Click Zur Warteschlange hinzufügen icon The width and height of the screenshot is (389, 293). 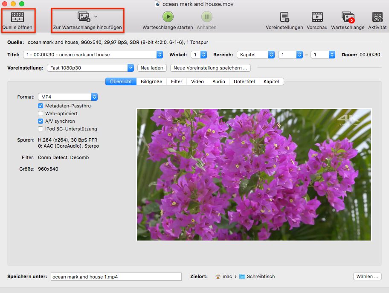tap(84, 17)
